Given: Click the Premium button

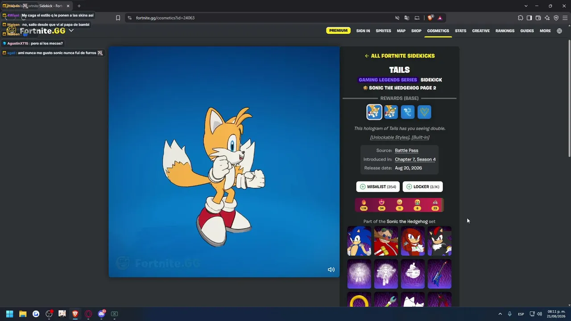Looking at the screenshot, I should [338, 31].
